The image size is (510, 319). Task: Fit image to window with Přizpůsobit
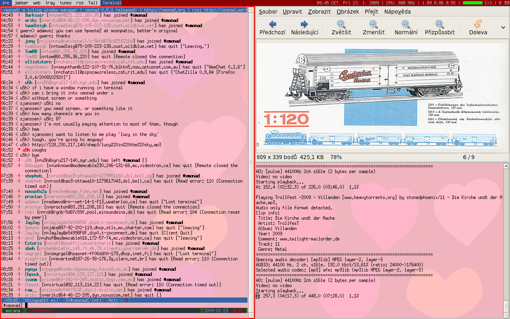point(439,28)
